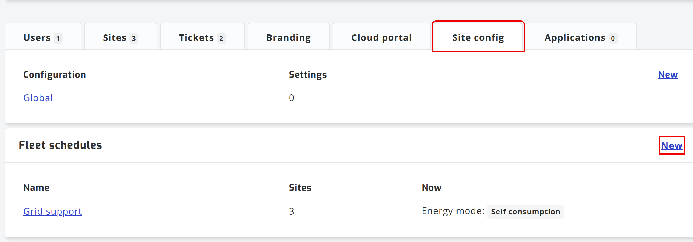
Task: Click the Configuration column header
Action: pos(55,74)
